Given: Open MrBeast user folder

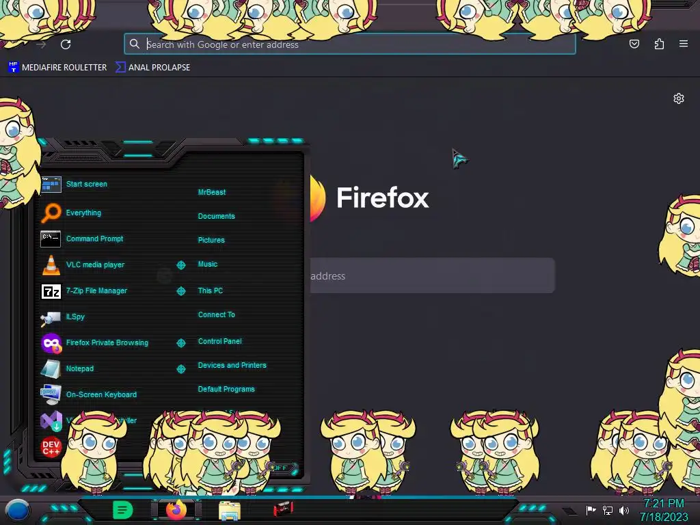Looking at the screenshot, I should [x=212, y=192].
